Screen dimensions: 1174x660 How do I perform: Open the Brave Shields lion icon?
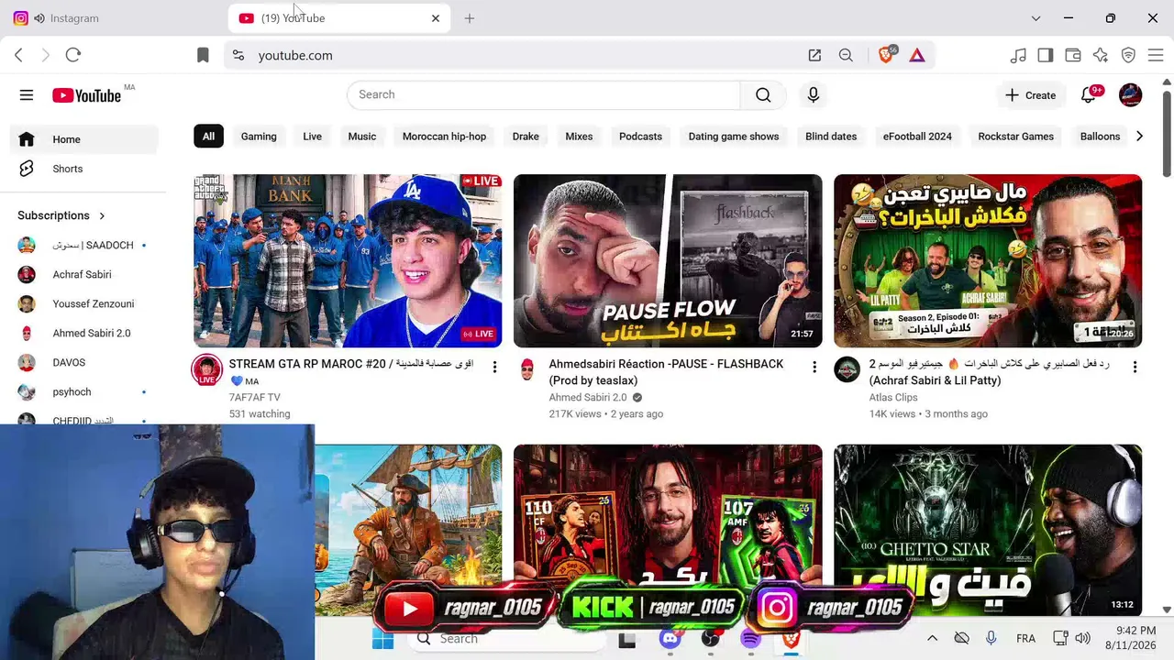pyautogui.click(x=886, y=55)
